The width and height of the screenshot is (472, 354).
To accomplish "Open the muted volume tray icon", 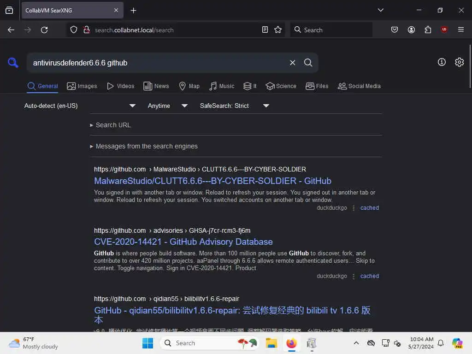I will click(397, 343).
